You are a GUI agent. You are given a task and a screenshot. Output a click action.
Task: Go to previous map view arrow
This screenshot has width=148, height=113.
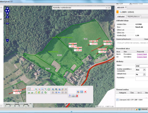click(x=29, y=92)
